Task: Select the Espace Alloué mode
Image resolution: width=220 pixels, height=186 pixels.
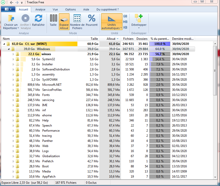Action: click(x=64, y=22)
